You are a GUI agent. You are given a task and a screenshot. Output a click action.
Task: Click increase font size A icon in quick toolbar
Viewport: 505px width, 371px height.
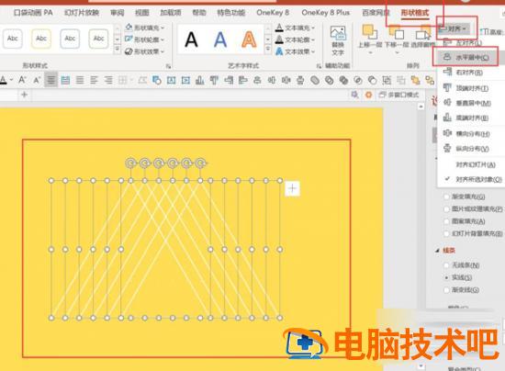point(22,80)
